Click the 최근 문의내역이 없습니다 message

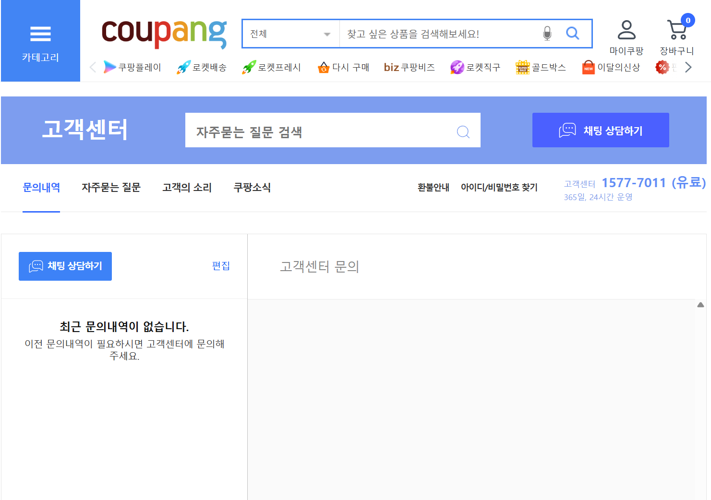coord(124,327)
